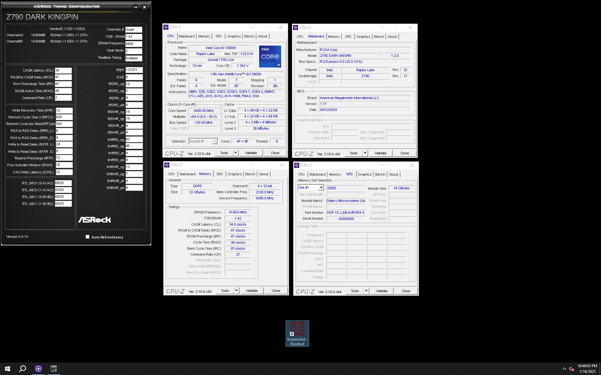Screen dimensions: 601x375
Task: Open the Windows Start menu
Action: (x=8, y=369)
